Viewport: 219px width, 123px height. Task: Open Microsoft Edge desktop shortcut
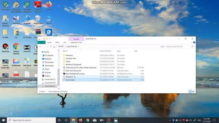pos(49,32)
